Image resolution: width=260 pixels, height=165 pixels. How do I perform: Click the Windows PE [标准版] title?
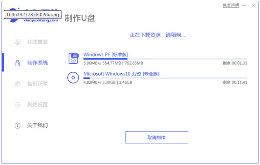point(106,54)
